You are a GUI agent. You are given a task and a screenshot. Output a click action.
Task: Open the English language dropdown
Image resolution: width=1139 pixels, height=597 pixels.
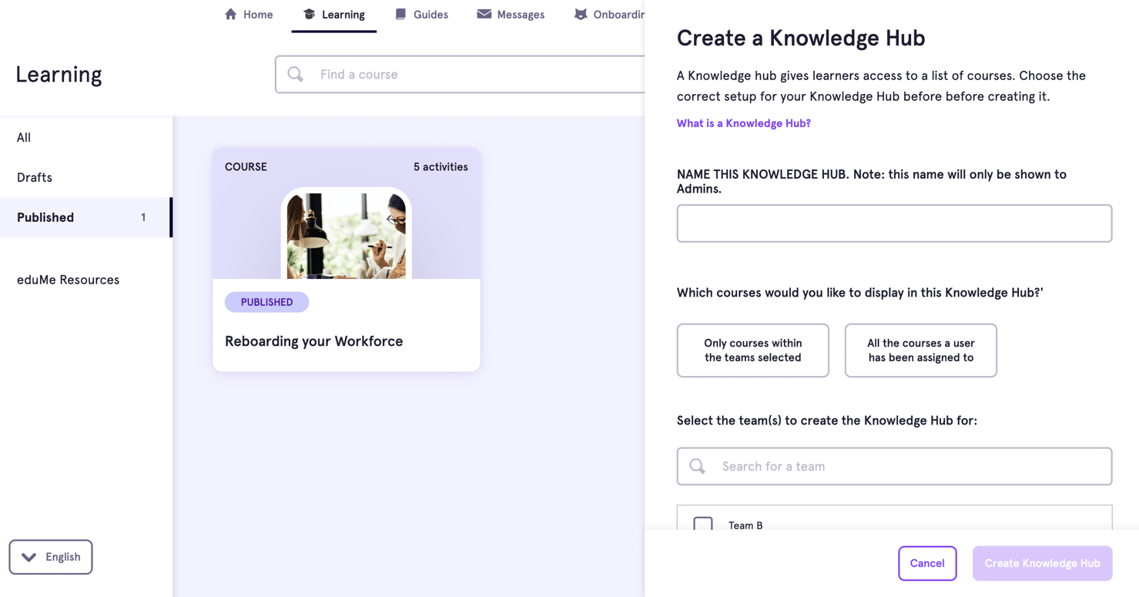50,556
